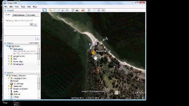Select the Traffic layer row

pos(16,92)
